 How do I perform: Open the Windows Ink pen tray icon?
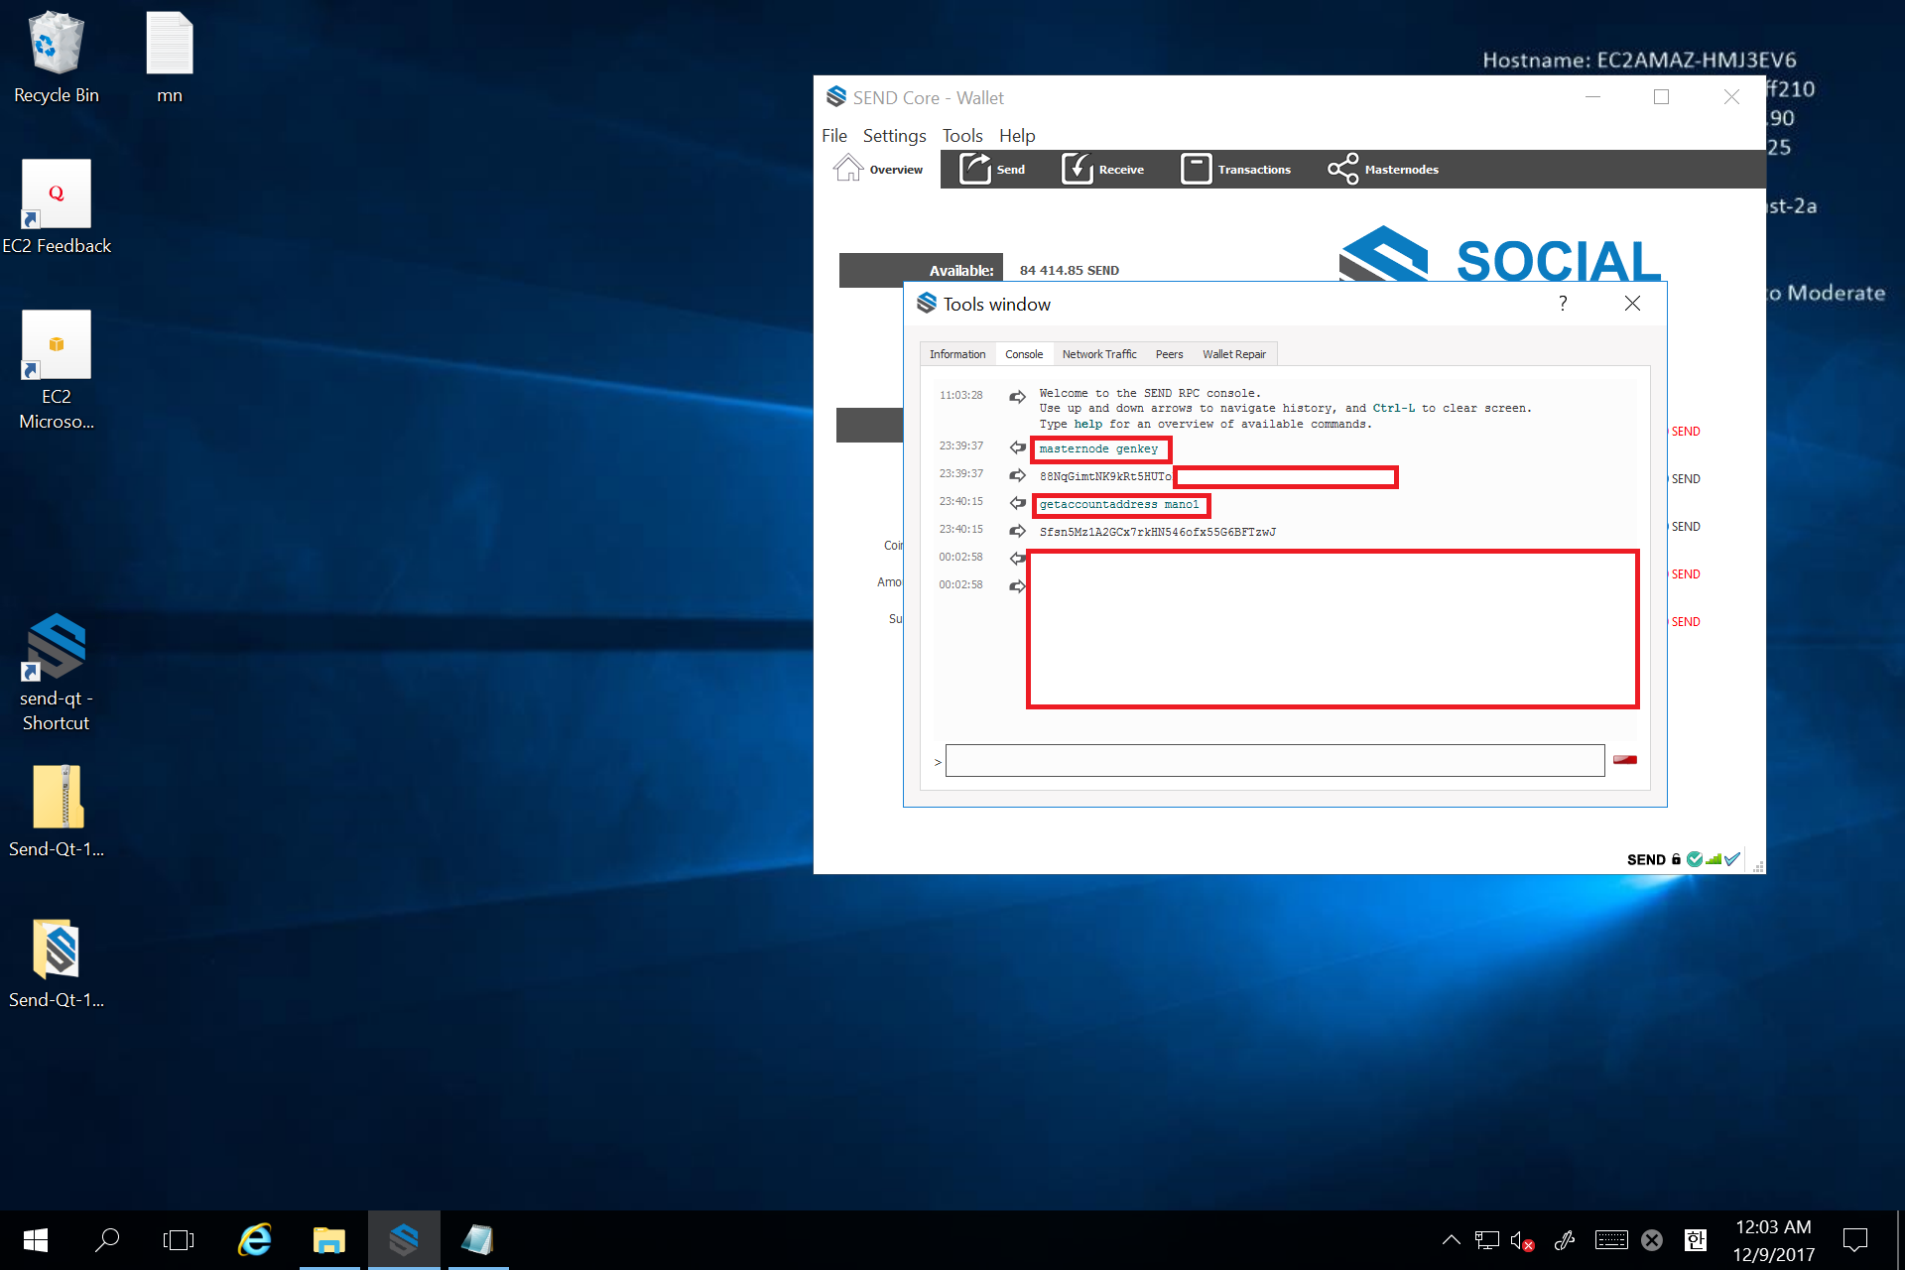pyautogui.click(x=1566, y=1240)
